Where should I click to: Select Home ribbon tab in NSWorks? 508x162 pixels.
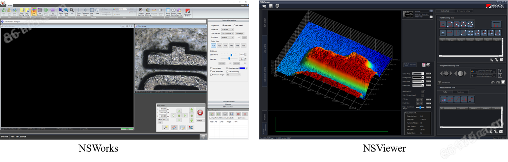pos(9,6)
